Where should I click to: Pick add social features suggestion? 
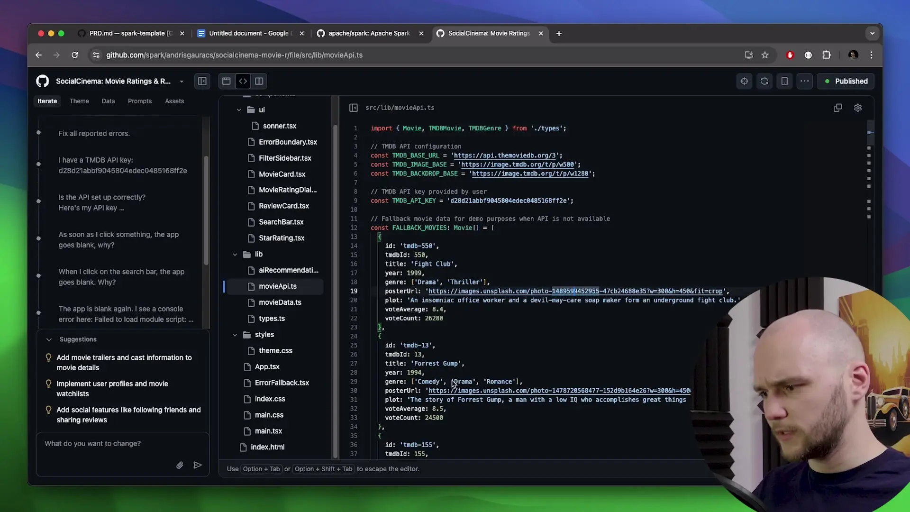click(x=124, y=415)
